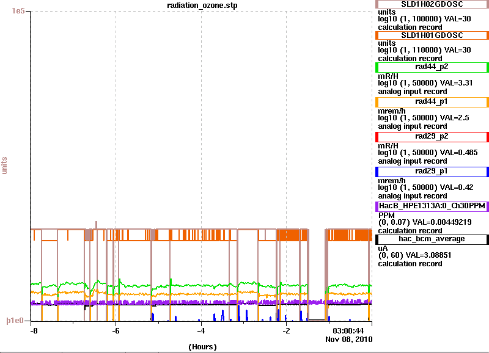Choose the rad44_p1 curve legend box
The image size is (489, 353).
click(x=432, y=102)
